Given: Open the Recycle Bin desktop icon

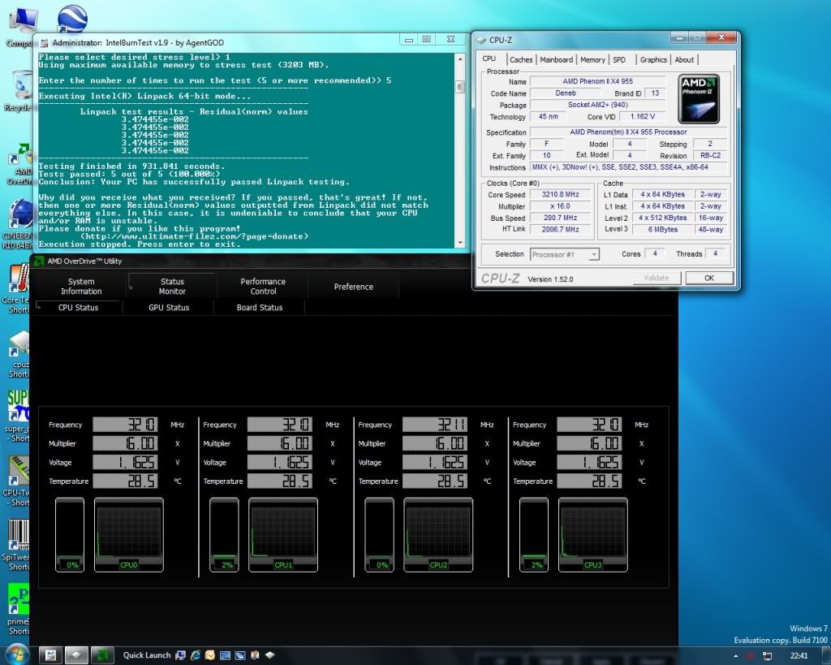Looking at the screenshot, I should click(x=20, y=90).
